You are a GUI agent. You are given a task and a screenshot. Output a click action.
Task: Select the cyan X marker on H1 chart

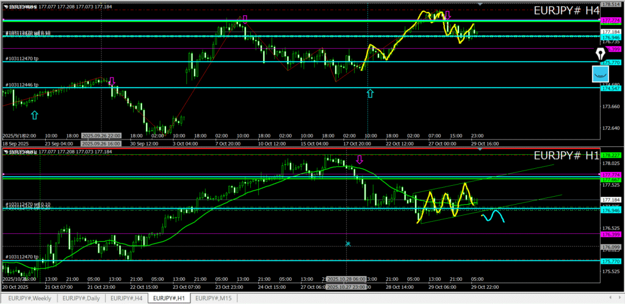pos(348,244)
